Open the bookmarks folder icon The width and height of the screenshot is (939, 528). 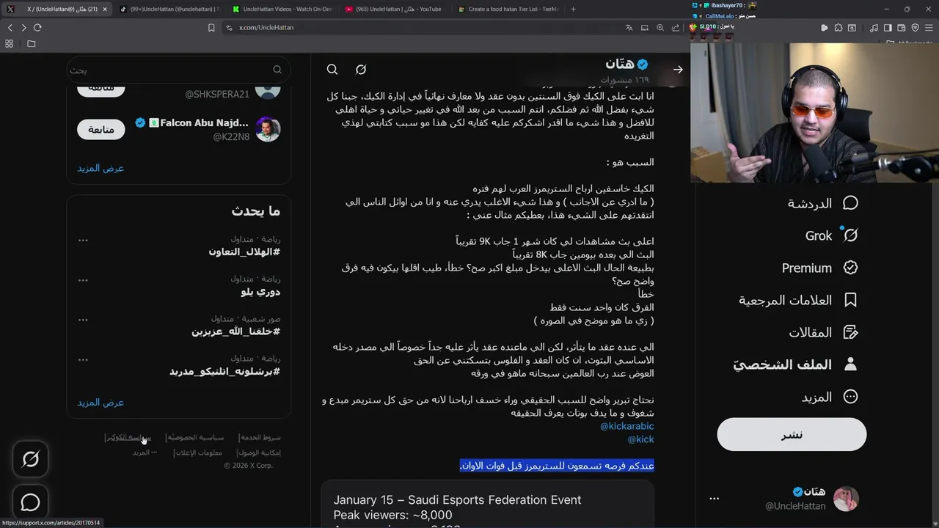pos(32,43)
